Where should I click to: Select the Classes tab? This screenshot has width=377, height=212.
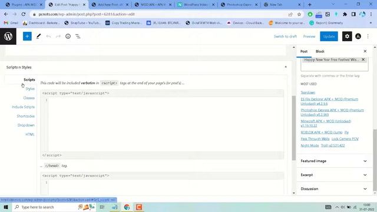coord(29,98)
